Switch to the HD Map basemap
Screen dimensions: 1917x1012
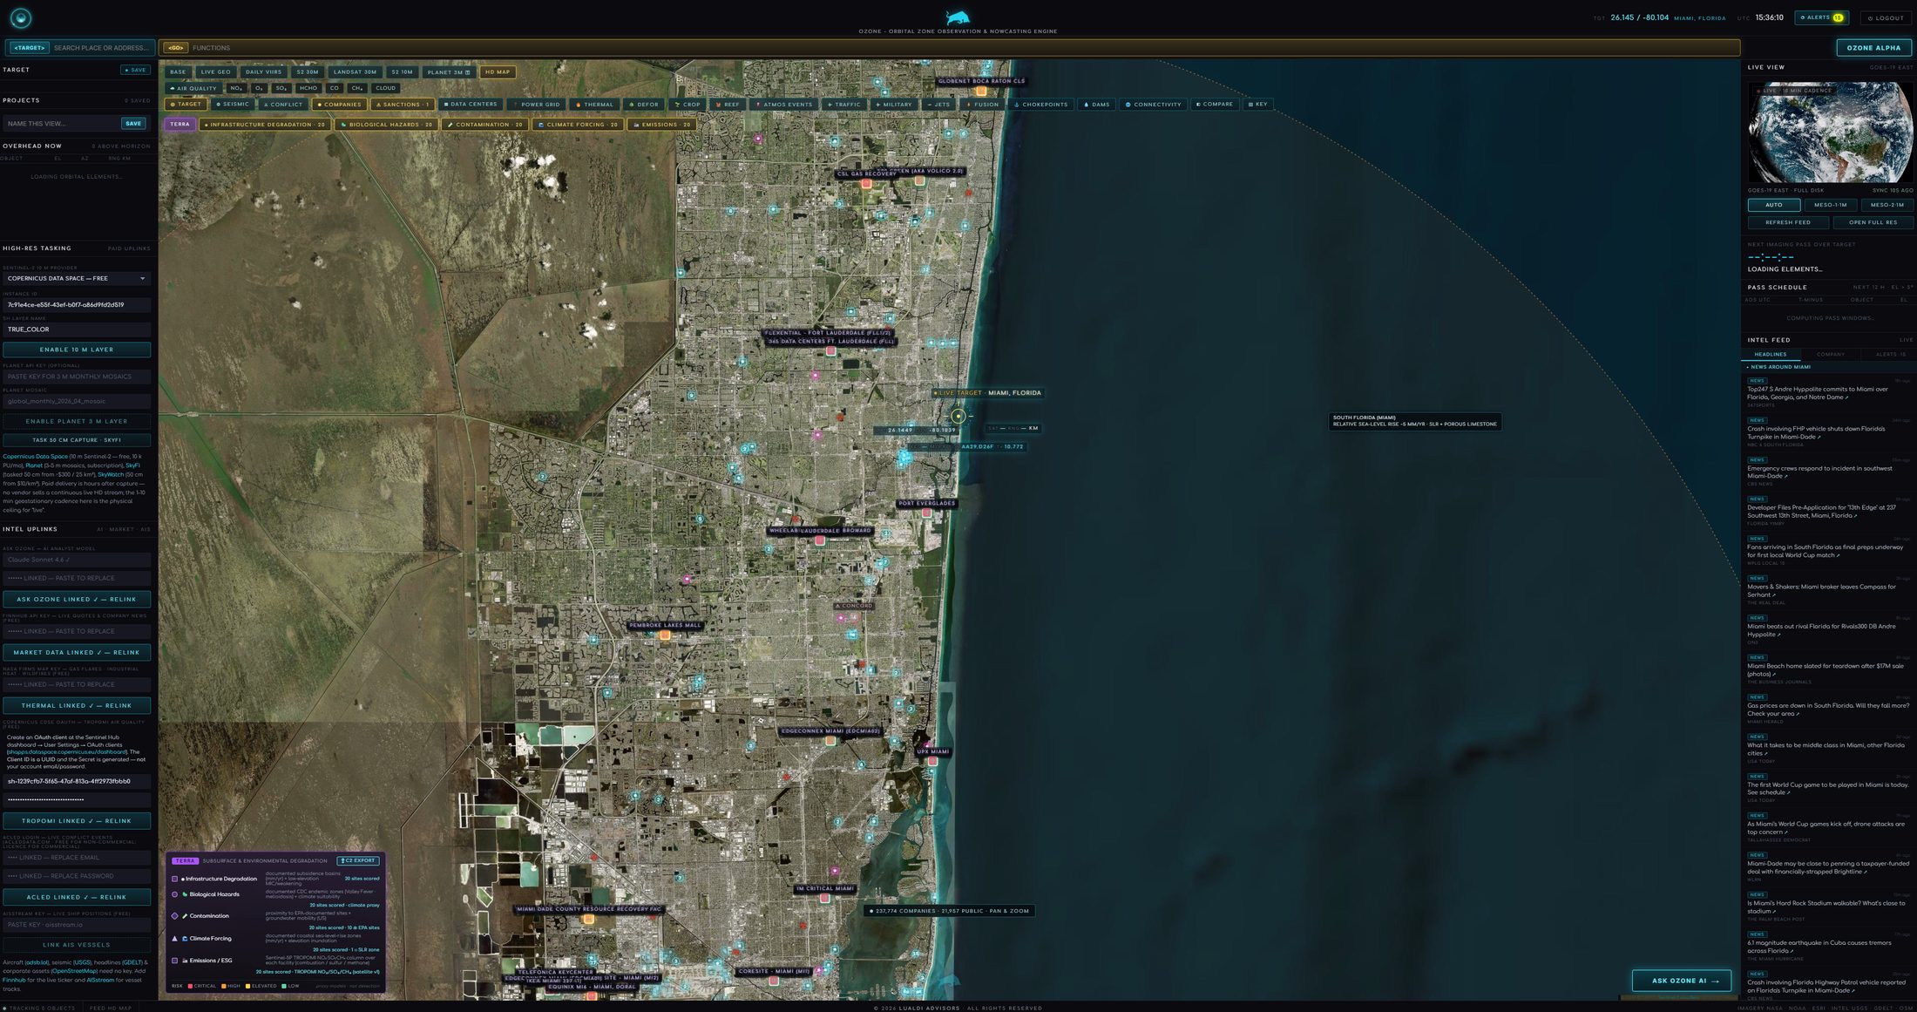point(498,72)
